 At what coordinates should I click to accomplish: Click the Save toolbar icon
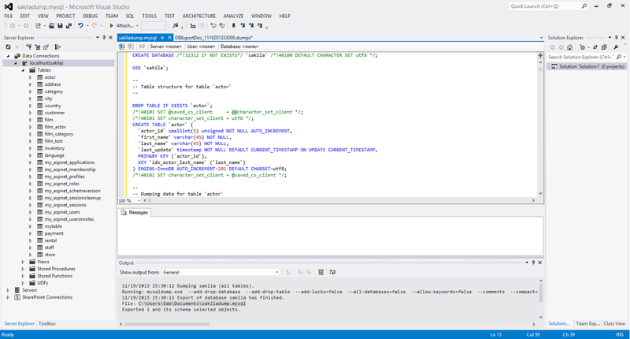[x=60, y=26]
